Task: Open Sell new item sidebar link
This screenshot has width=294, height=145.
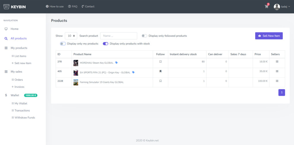Action: [x=21, y=63]
